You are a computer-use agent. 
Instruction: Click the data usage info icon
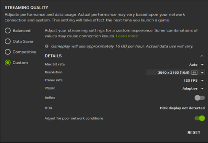[x=47, y=46]
